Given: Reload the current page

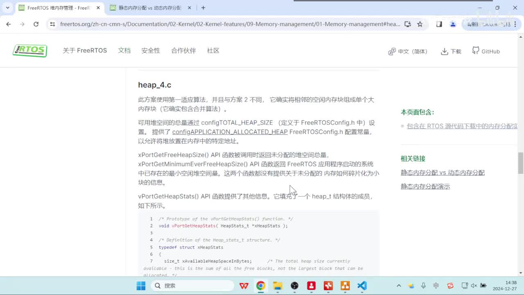Looking at the screenshot, I should (x=36, y=24).
